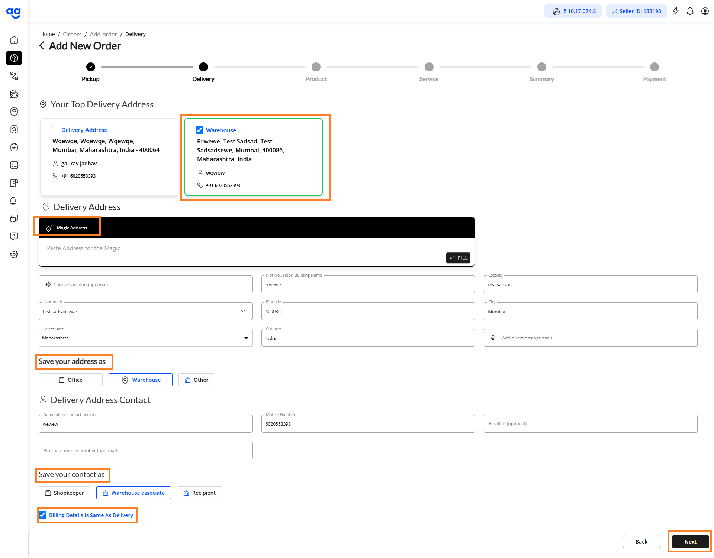714x558 pixels.
Task: Open the tracking route icon in sidebar
Action: coord(14,76)
